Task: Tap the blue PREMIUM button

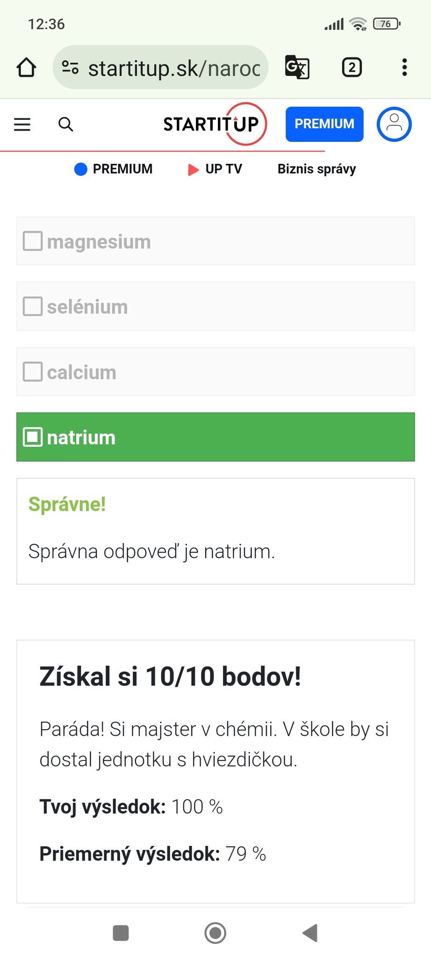Action: [x=324, y=124]
